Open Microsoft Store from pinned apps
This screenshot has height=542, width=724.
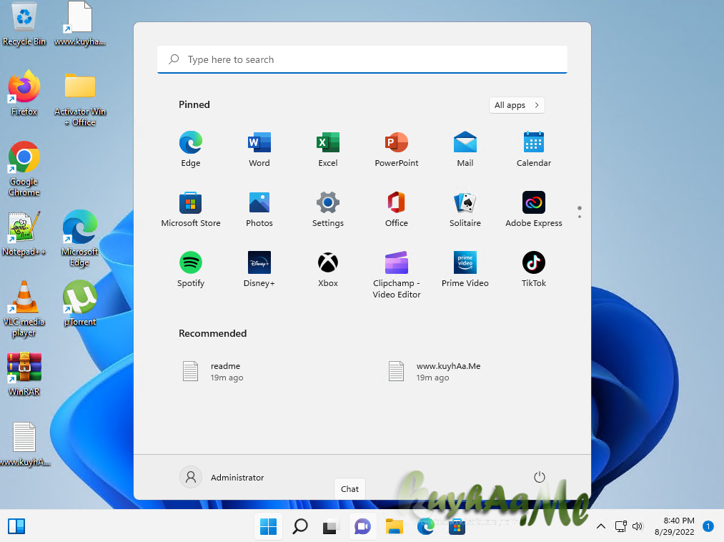click(191, 209)
